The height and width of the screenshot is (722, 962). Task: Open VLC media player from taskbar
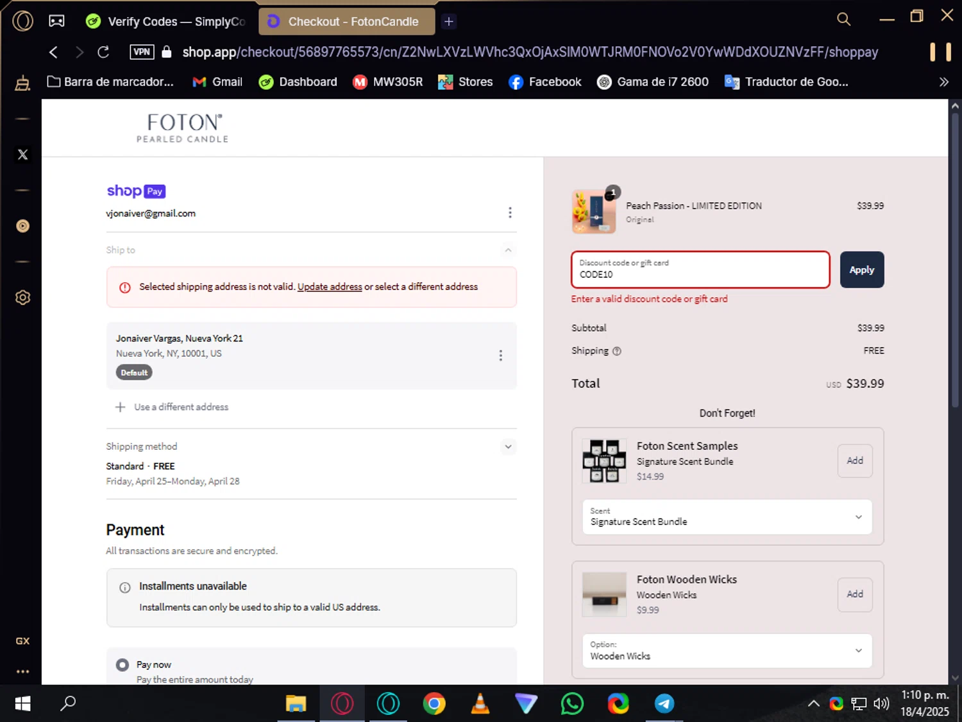[480, 704]
